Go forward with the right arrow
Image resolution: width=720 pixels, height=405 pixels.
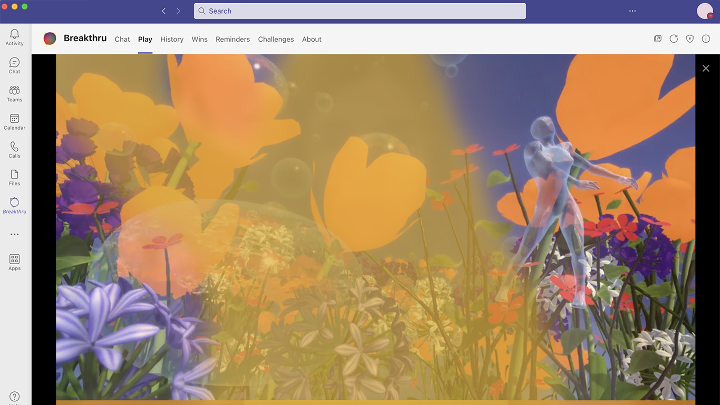[x=178, y=11]
